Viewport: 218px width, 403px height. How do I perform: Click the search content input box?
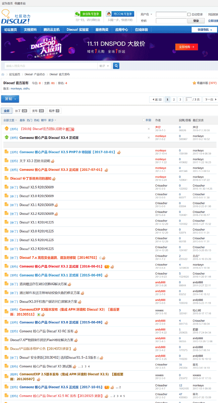point(51,66)
